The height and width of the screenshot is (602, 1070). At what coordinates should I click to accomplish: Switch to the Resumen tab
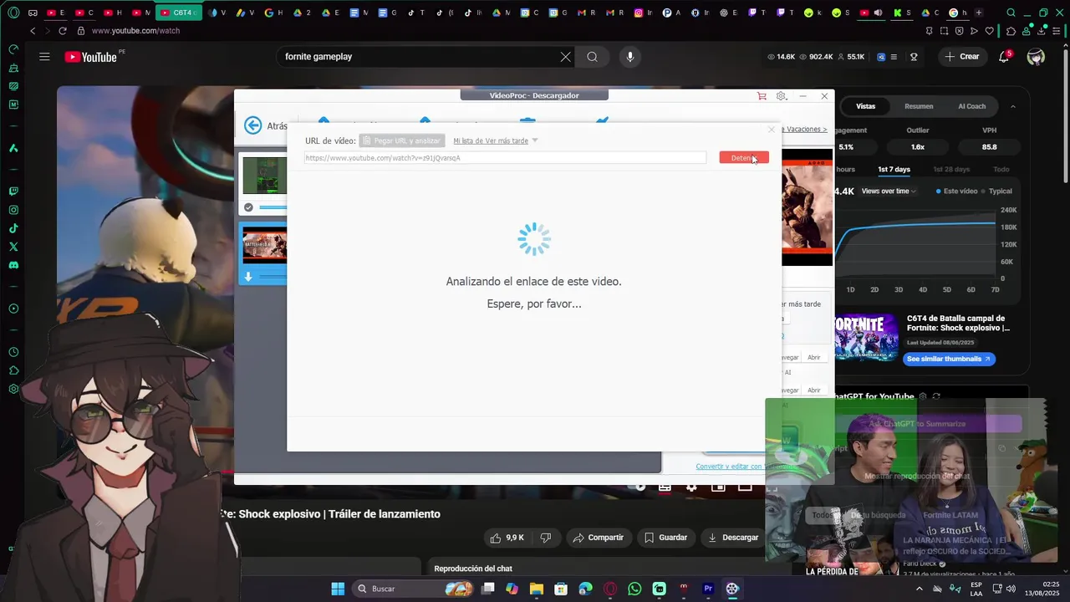[919, 106]
